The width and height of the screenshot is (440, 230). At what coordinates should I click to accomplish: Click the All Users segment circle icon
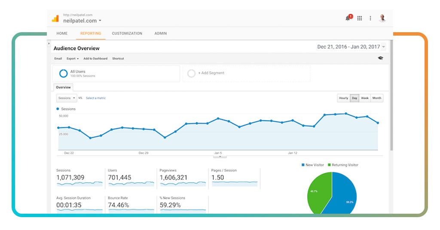[x=63, y=73]
